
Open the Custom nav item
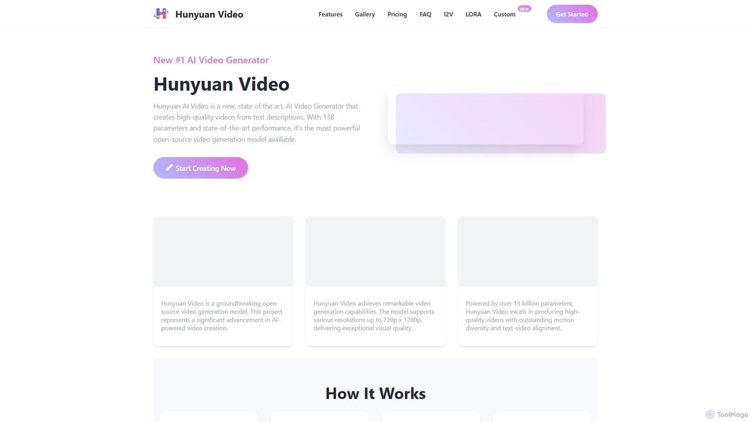505,14
